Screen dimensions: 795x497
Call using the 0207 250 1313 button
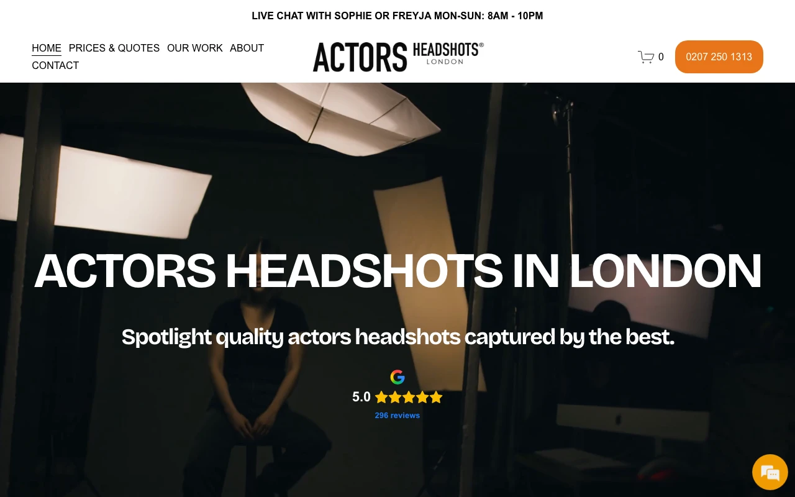tap(719, 57)
